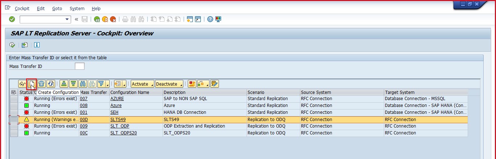Click the Help question mark icon
The height and width of the screenshot is (159, 496).
pyautogui.click(x=210, y=19)
